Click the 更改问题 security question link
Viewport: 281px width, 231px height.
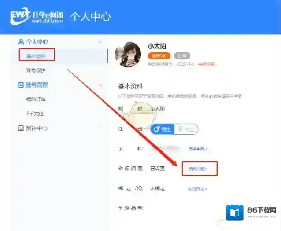198,169
